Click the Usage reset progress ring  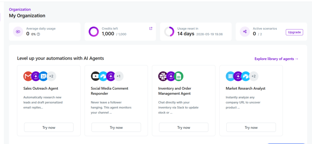[x=169, y=32]
